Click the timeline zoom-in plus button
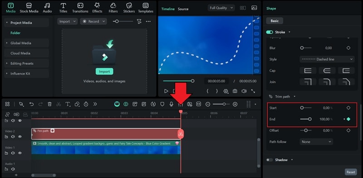This screenshot has width=363, height=178. click(235, 104)
